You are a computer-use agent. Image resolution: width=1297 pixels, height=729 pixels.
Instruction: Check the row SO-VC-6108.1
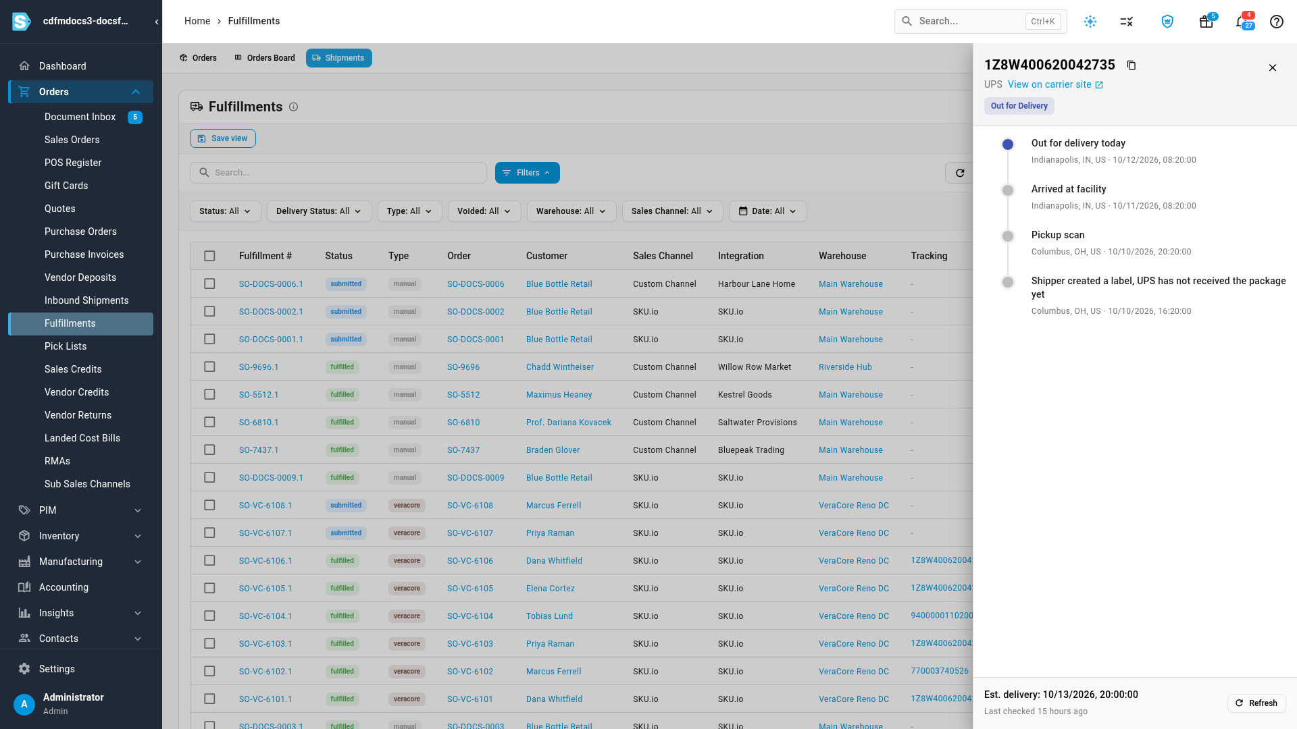click(x=209, y=505)
